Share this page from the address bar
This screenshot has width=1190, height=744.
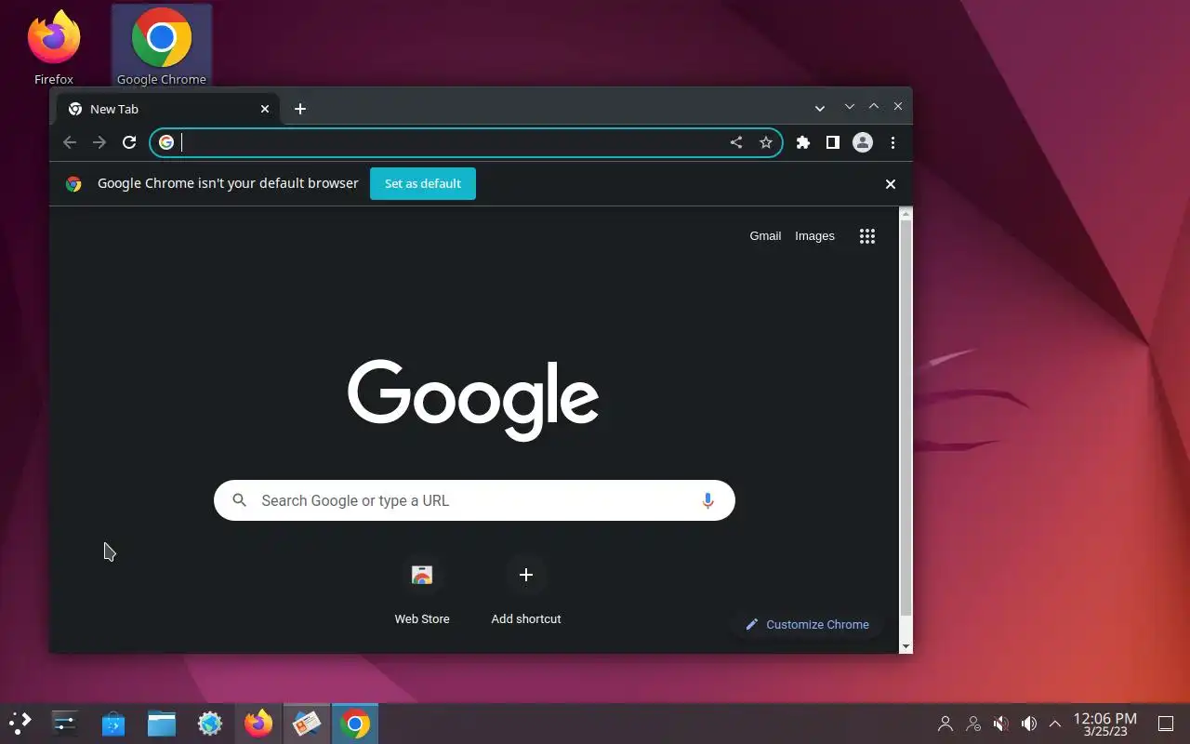(736, 142)
